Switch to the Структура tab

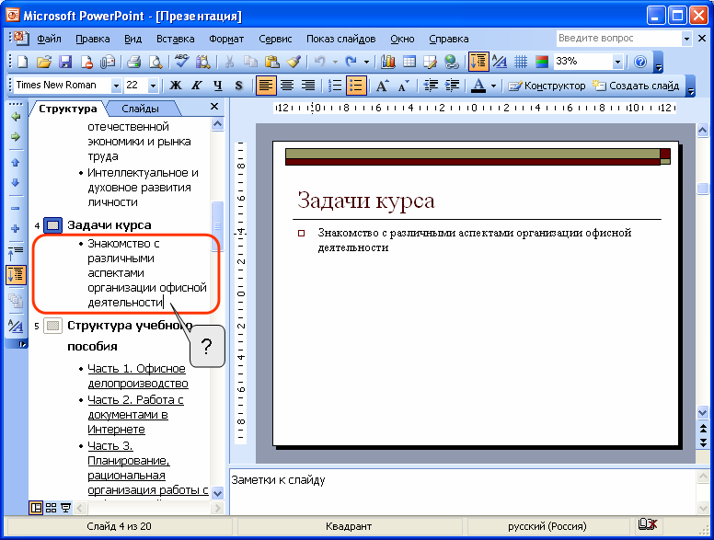click(68, 109)
